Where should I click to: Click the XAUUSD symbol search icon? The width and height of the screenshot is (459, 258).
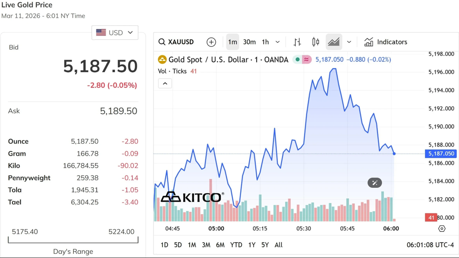[x=162, y=42]
